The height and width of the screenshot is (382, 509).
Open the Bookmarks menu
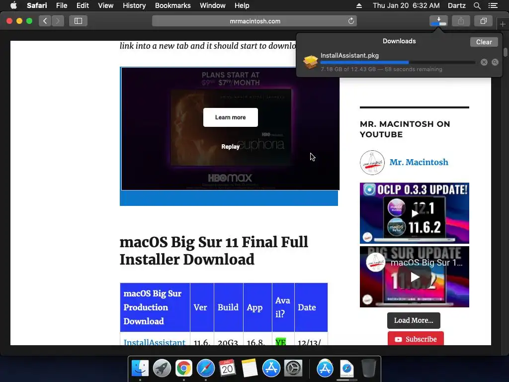(x=172, y=5)
